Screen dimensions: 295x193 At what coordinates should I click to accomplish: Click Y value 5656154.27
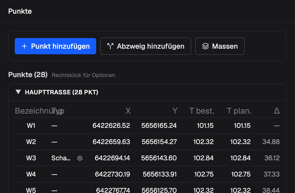(x=159, y=142)
